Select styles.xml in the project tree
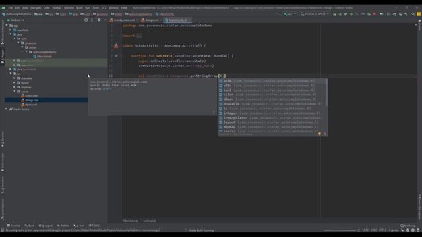422x237 pixels. tap(29, 105)
